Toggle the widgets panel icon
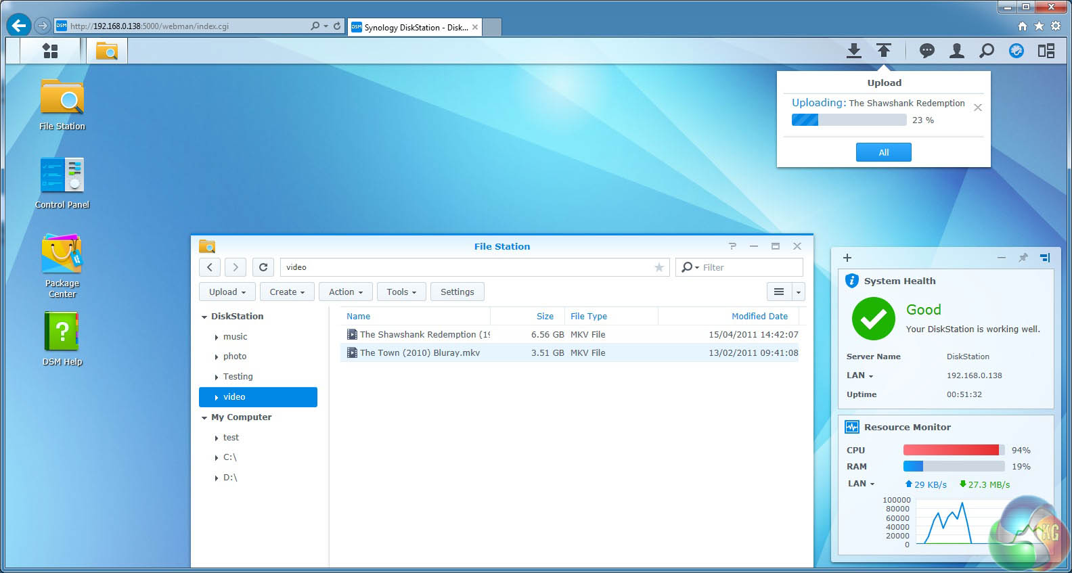1072x573 pixels. pyautogui.click(x=1046, y=51)
